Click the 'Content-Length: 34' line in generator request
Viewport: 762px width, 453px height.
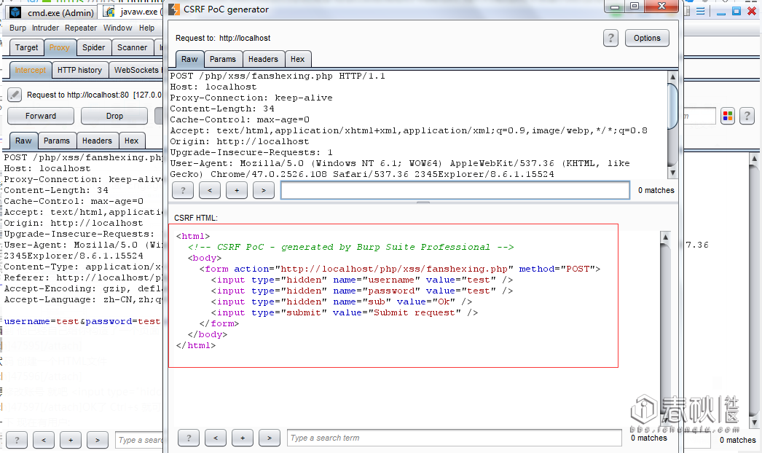click(222, 109)
